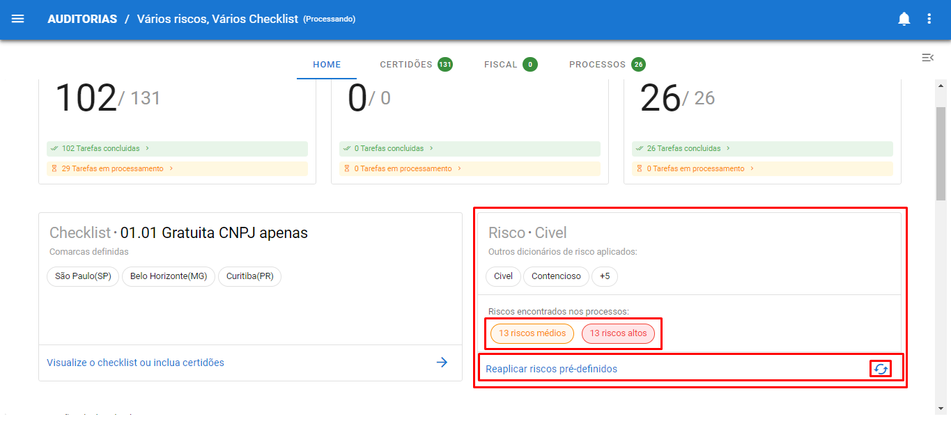Image resolution: width=951 pixels, height=428 pixels.
Task: Collapse the side panel toggle icon
Action: pos(927,58)
